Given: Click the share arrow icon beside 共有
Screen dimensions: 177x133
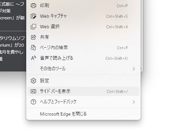Looking at the screenshot, I should [x=33, y=37].
